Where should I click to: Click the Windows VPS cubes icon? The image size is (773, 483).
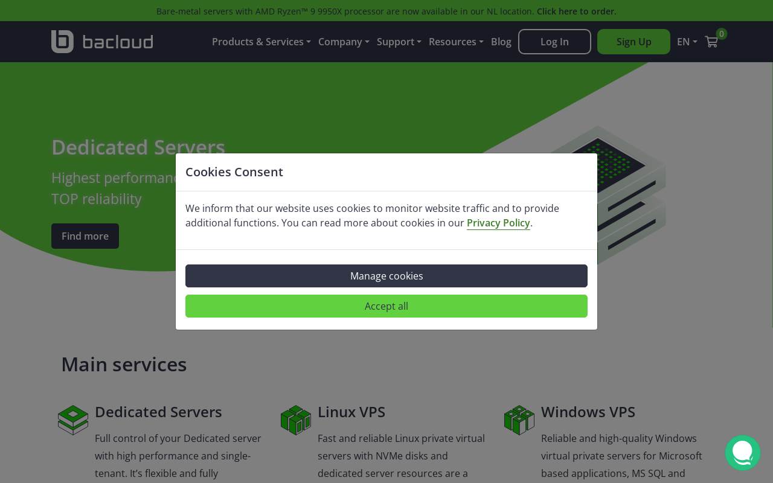[519, 420]
